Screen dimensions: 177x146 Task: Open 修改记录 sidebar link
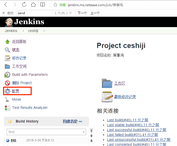pyautogui.click(x=19, y=58)
